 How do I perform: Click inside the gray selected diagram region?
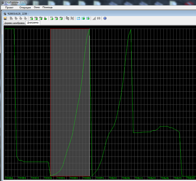[70, 91]
